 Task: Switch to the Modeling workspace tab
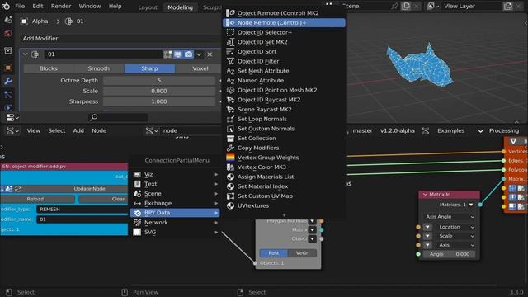180,7
